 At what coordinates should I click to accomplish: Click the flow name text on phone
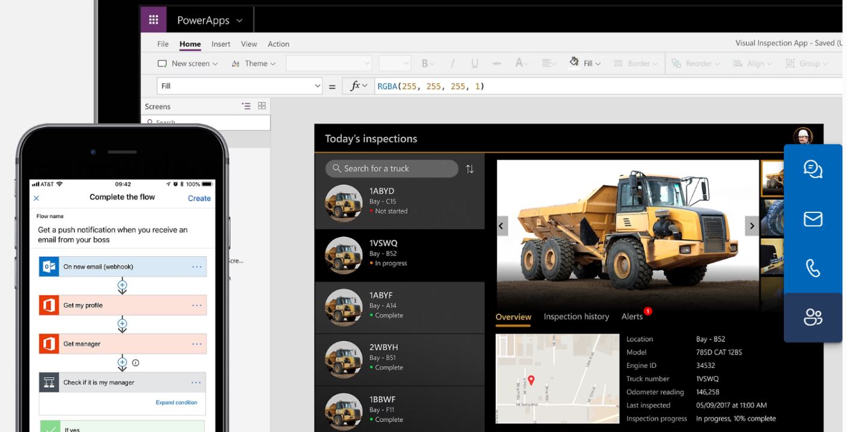click(x=113, y=235)
